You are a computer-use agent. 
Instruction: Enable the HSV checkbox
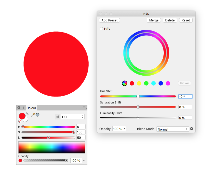pyautogui.click(x=101, y=29)
